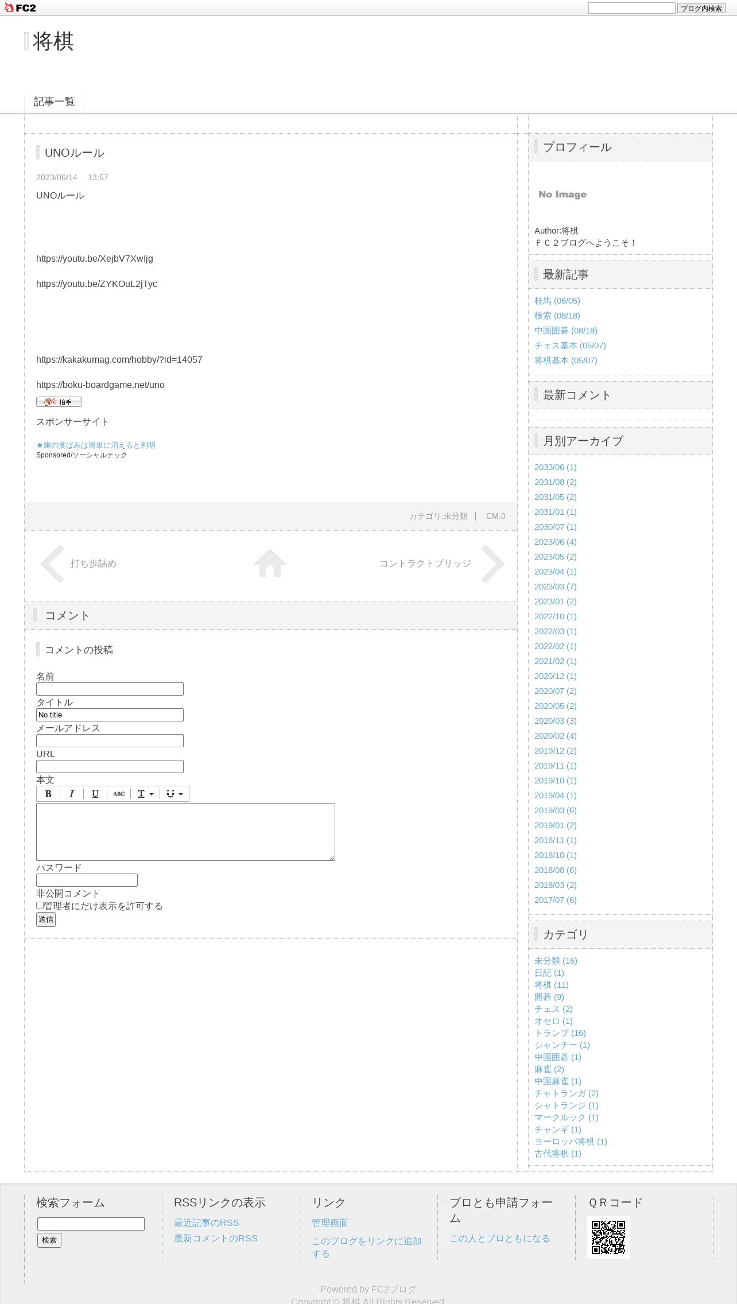737x1304 pixels.
Task: Open archive 2033/06 (1)
Action: pos(556,467)
